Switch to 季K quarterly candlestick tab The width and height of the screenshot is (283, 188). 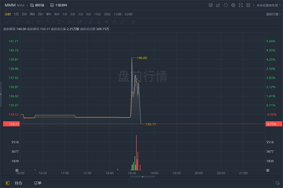click(49, 14)
